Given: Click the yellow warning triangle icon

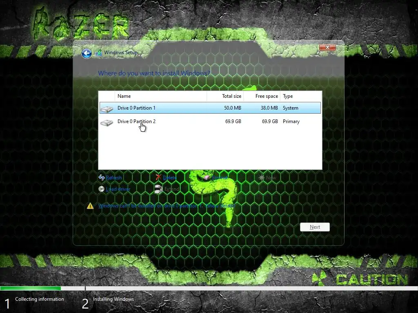Looking at the screenshot, I should point(90,206).
